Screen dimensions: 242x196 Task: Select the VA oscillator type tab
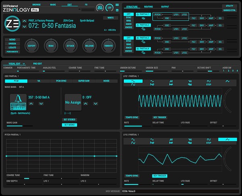click(x=39, y=81)
